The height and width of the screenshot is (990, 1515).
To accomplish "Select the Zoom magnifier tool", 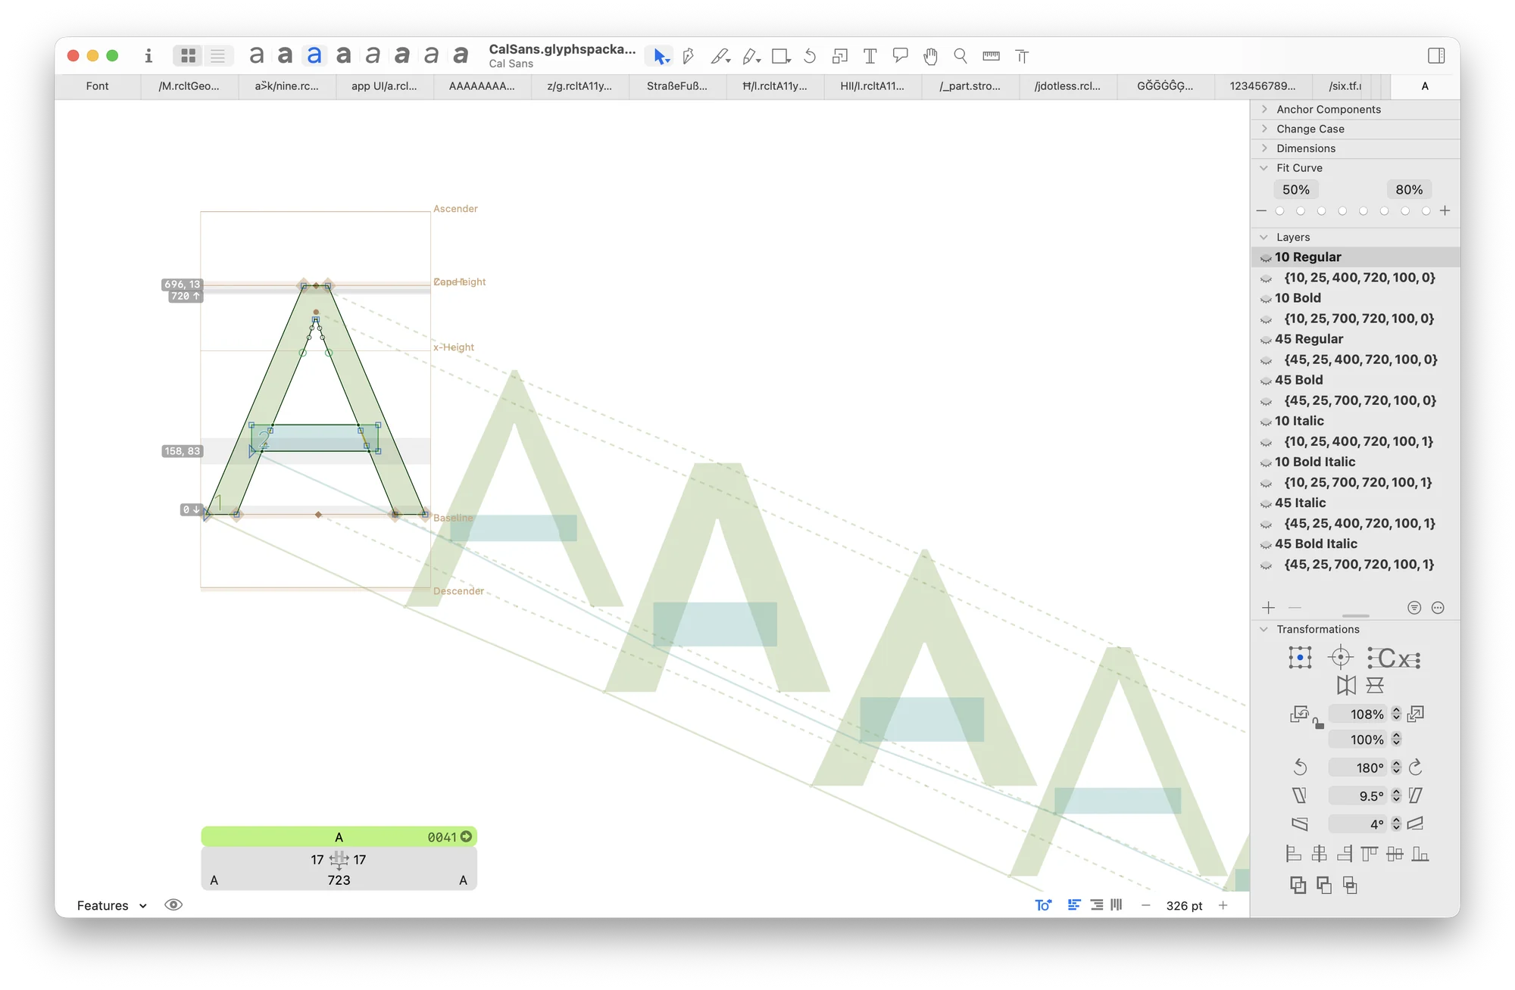I will [x=961, y=56].
